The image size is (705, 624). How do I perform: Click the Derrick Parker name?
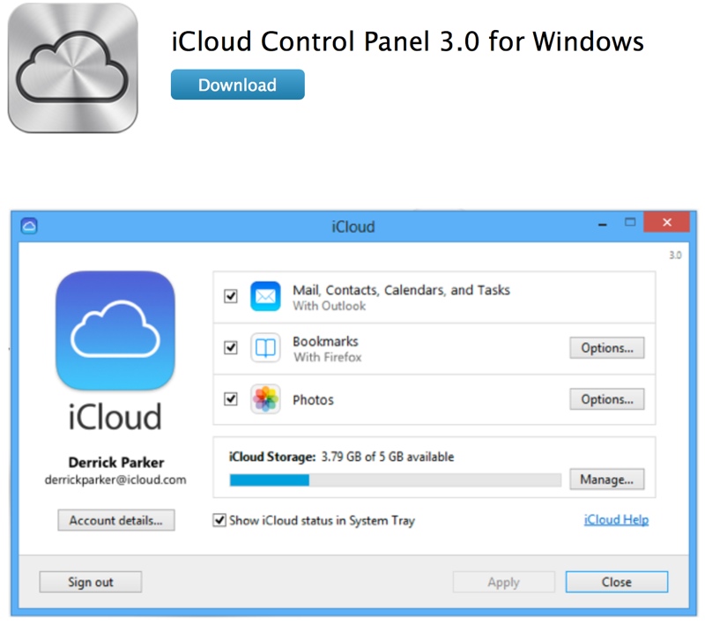[x=116, y=462]
